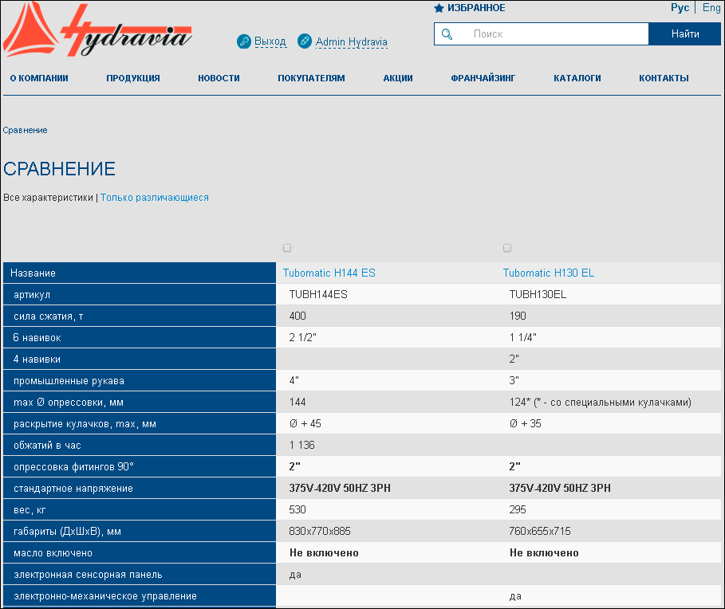Image resolution: width=725 pixels, height=609 pixels.
Task: Open the ФРАНЧАЙЗИНГ menu item
Action: click(x=483, y=78)
